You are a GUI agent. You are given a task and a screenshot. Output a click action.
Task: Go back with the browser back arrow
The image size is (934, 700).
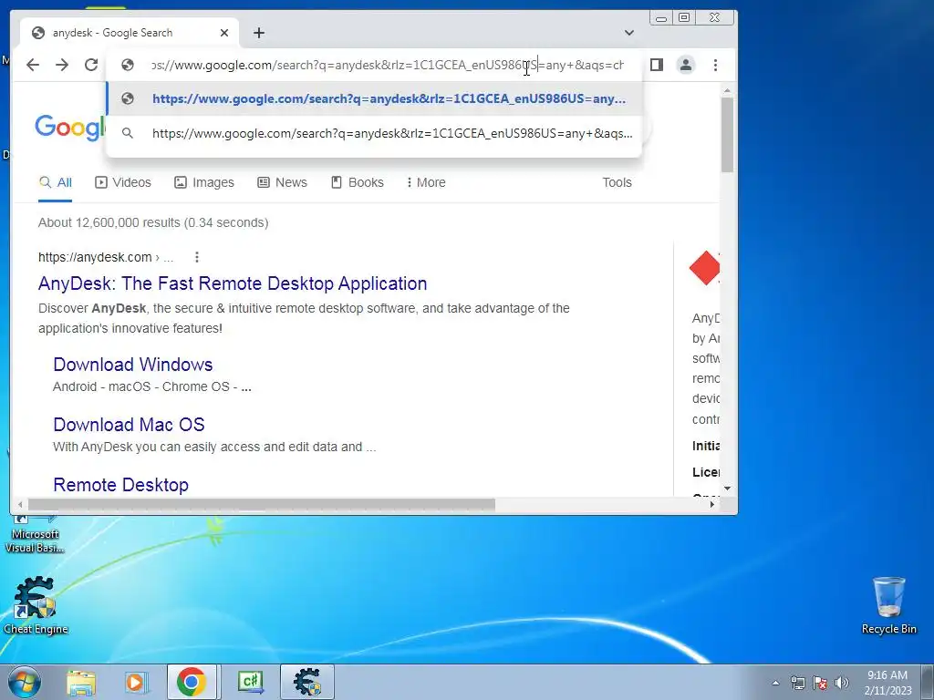click(x=33, y=65)
